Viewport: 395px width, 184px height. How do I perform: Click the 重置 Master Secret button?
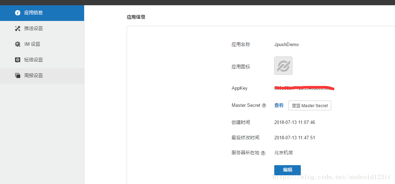tap(310, 105)
